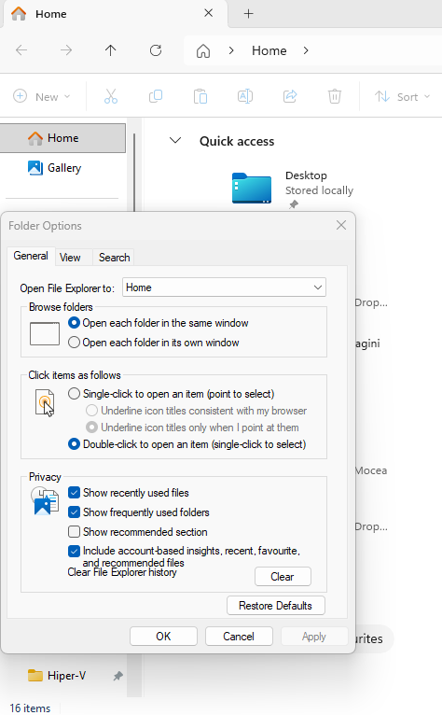Click the Desktop folder icon
Viewport: 442px width, 715px height.
pos(252,188)
